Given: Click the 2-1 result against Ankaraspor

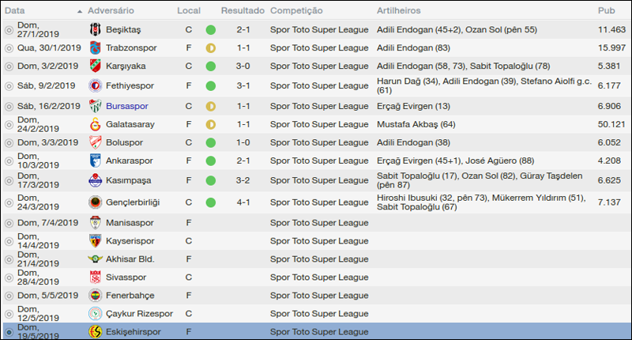Looking at the screenshot, I should point(244,161).
